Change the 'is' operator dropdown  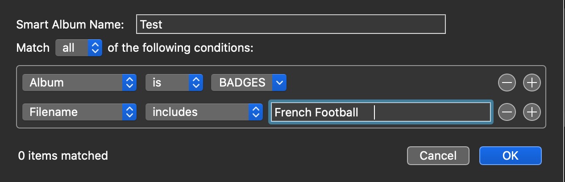click(174, 83)
